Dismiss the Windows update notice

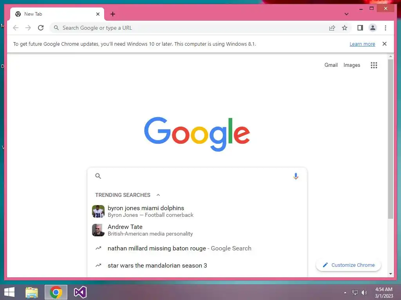tap(385, 44)
